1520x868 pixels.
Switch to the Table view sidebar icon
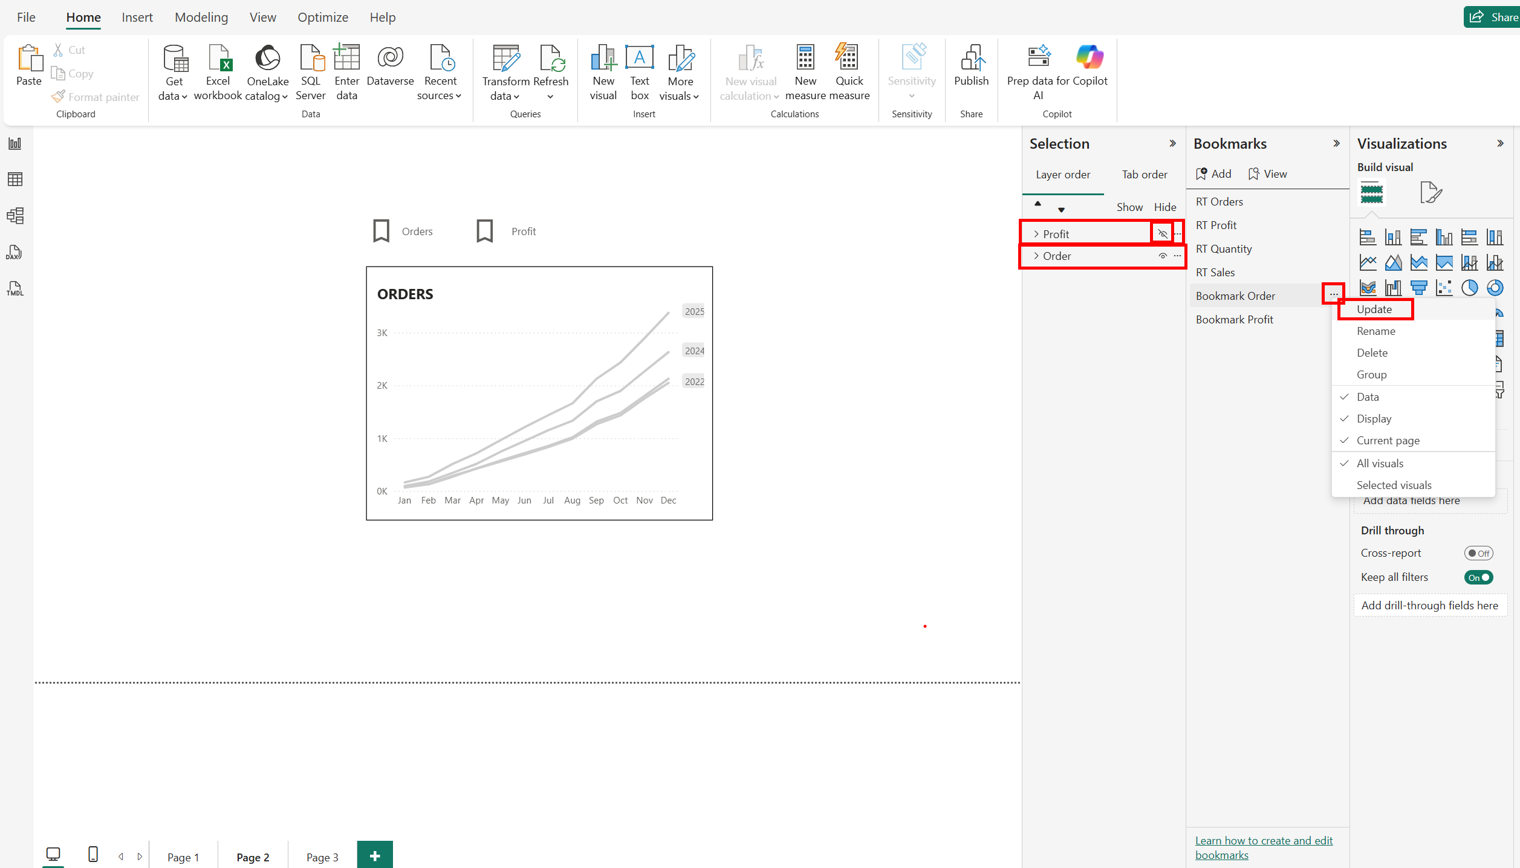pos(15,180)
